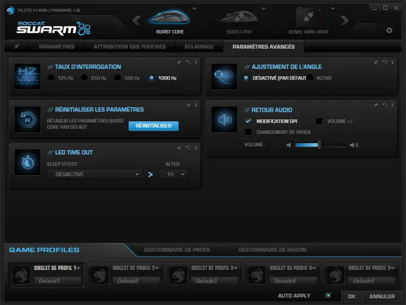Open the settings gear icon
This screenshot has height=305, width=406.
coord(389,31)
